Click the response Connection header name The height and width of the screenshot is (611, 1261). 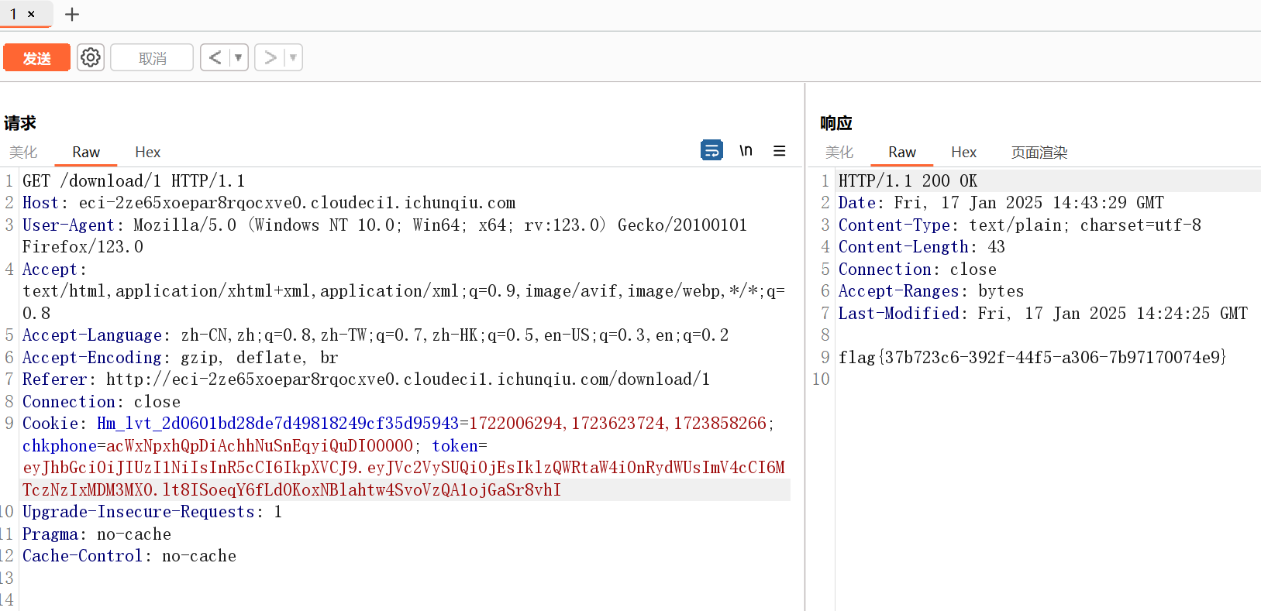coord(884,269)
